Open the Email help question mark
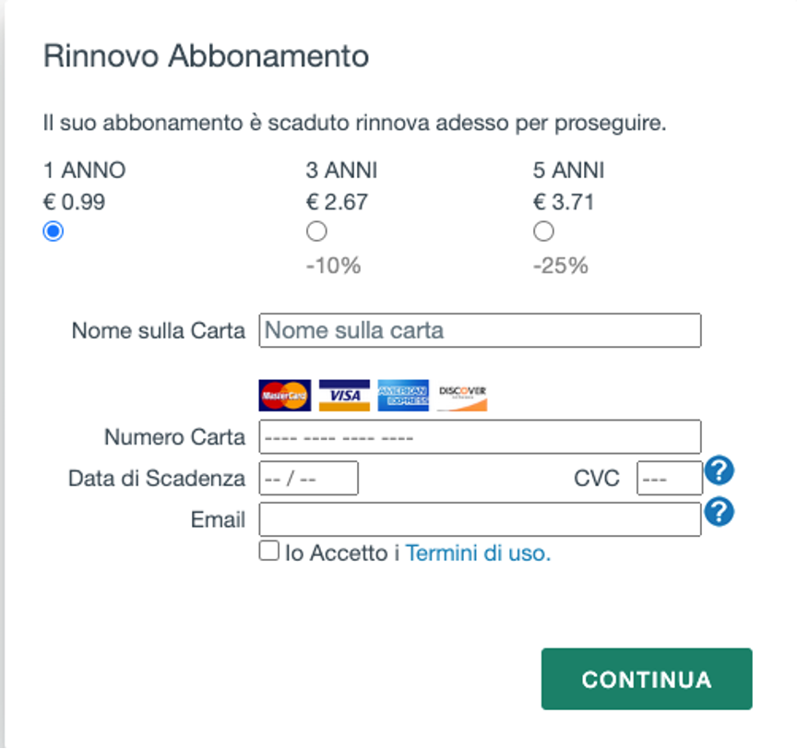This screenshot has height=749, width=797. coord(719,513)
